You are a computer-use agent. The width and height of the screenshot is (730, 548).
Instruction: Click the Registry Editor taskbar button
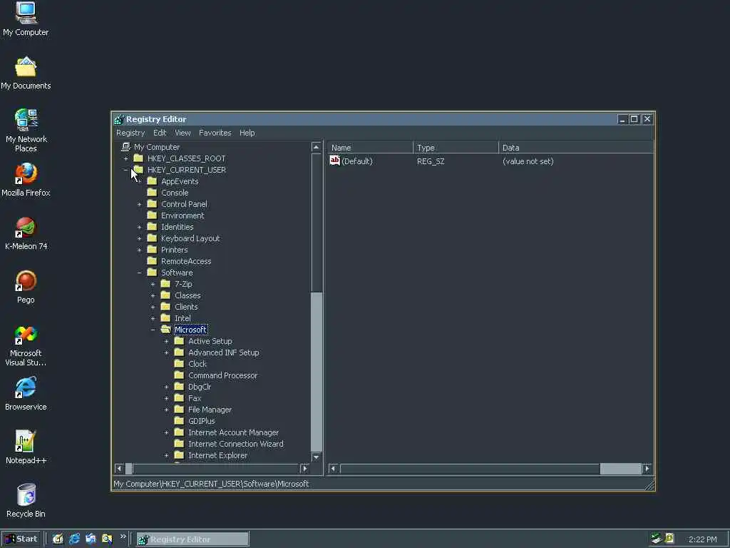pyautogui.click(x=192, y=539)
